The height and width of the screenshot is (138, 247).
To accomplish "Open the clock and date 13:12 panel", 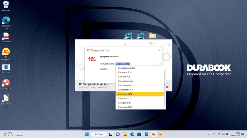I will 236,134.
